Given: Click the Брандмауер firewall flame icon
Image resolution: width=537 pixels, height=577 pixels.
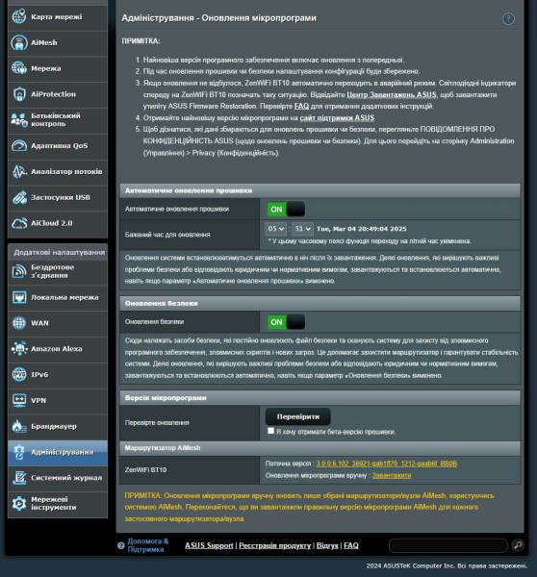Looking at the screenshot, I should click(x=19, y=426).
